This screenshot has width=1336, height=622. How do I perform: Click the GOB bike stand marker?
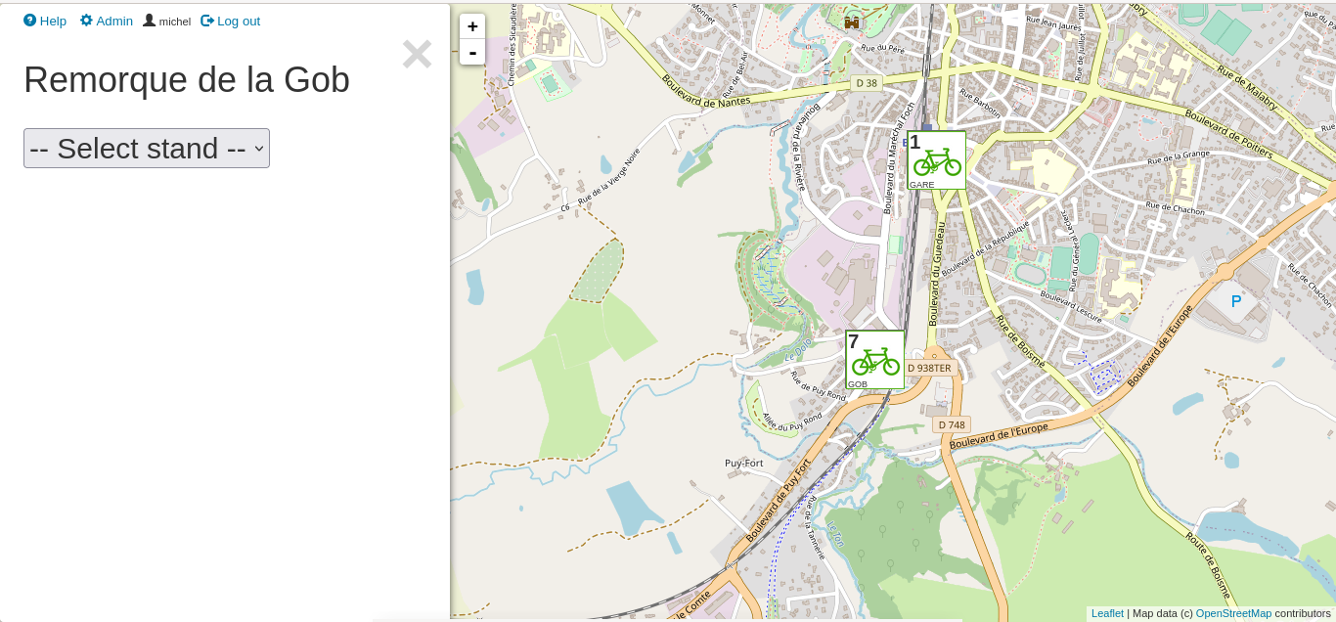[874, 359]
